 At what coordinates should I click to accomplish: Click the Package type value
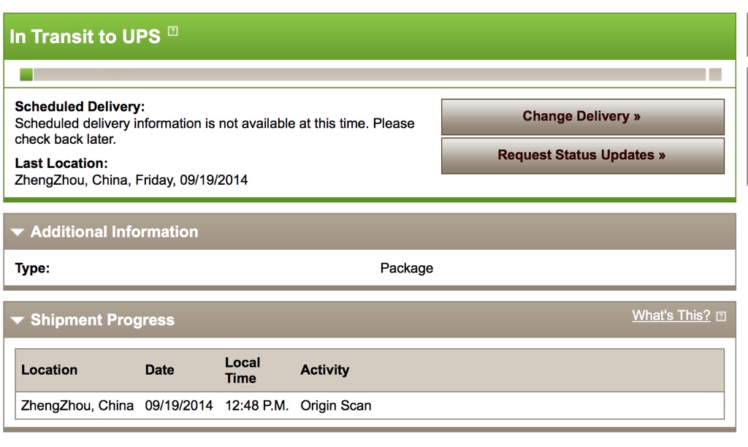[406, 268]
